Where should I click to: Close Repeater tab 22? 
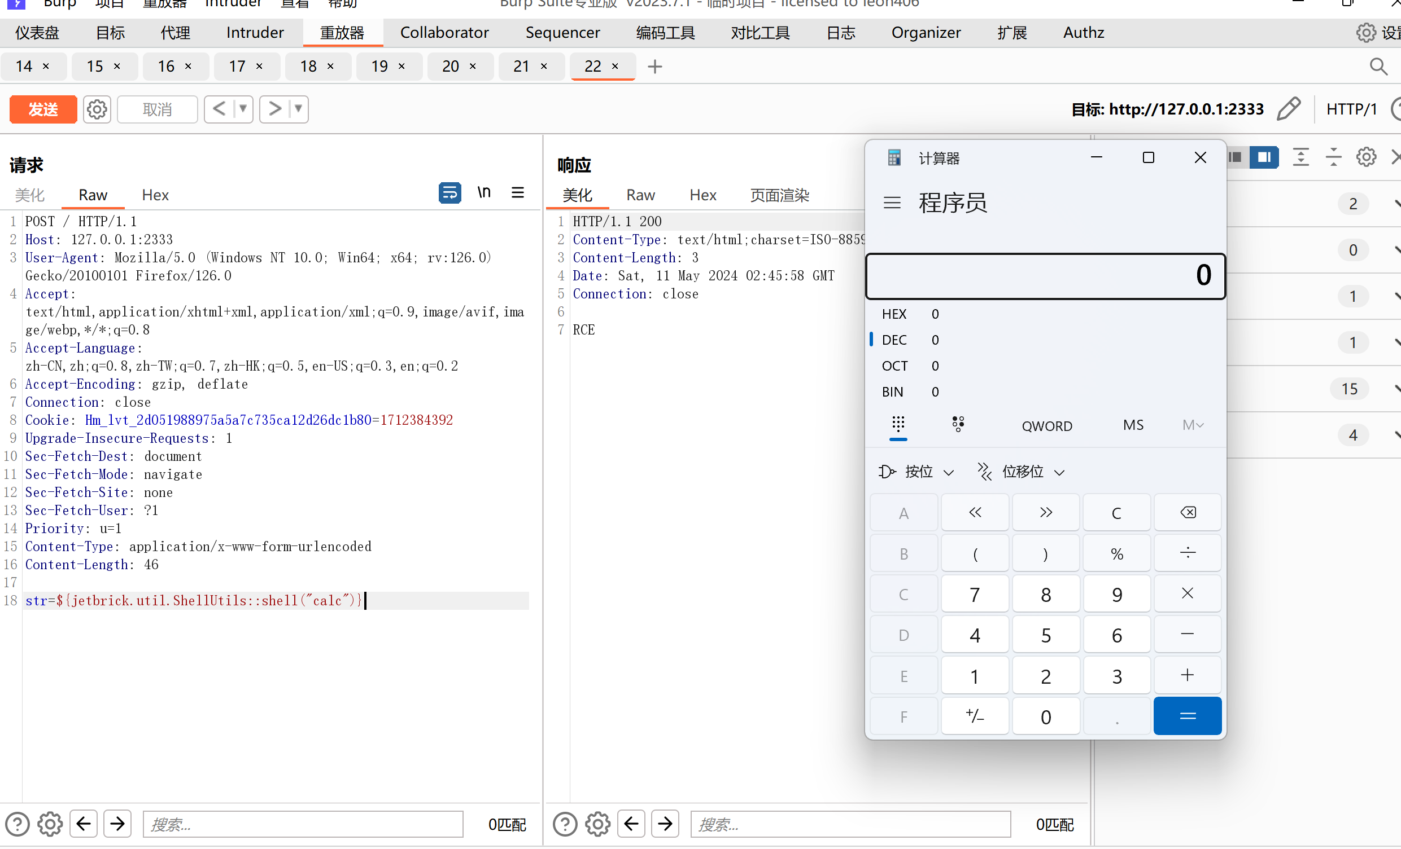click(614, 67)
